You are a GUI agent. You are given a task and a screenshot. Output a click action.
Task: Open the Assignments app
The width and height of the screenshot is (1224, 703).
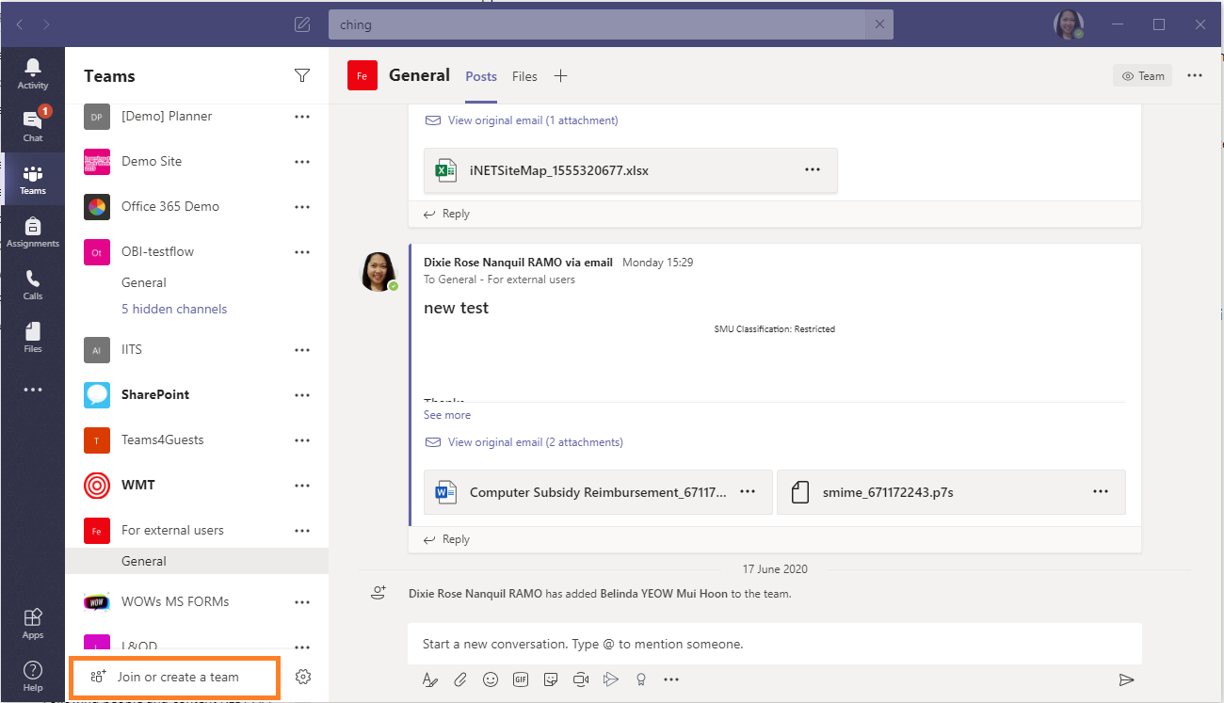click(33, 232)
